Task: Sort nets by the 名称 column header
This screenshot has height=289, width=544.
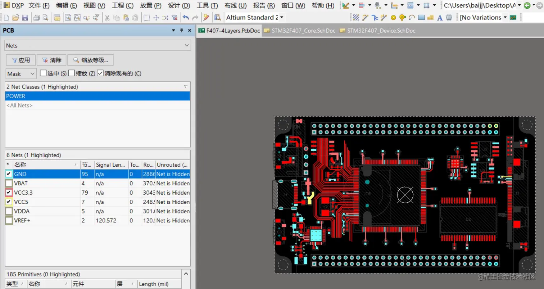Action: (x=46, y=164)
